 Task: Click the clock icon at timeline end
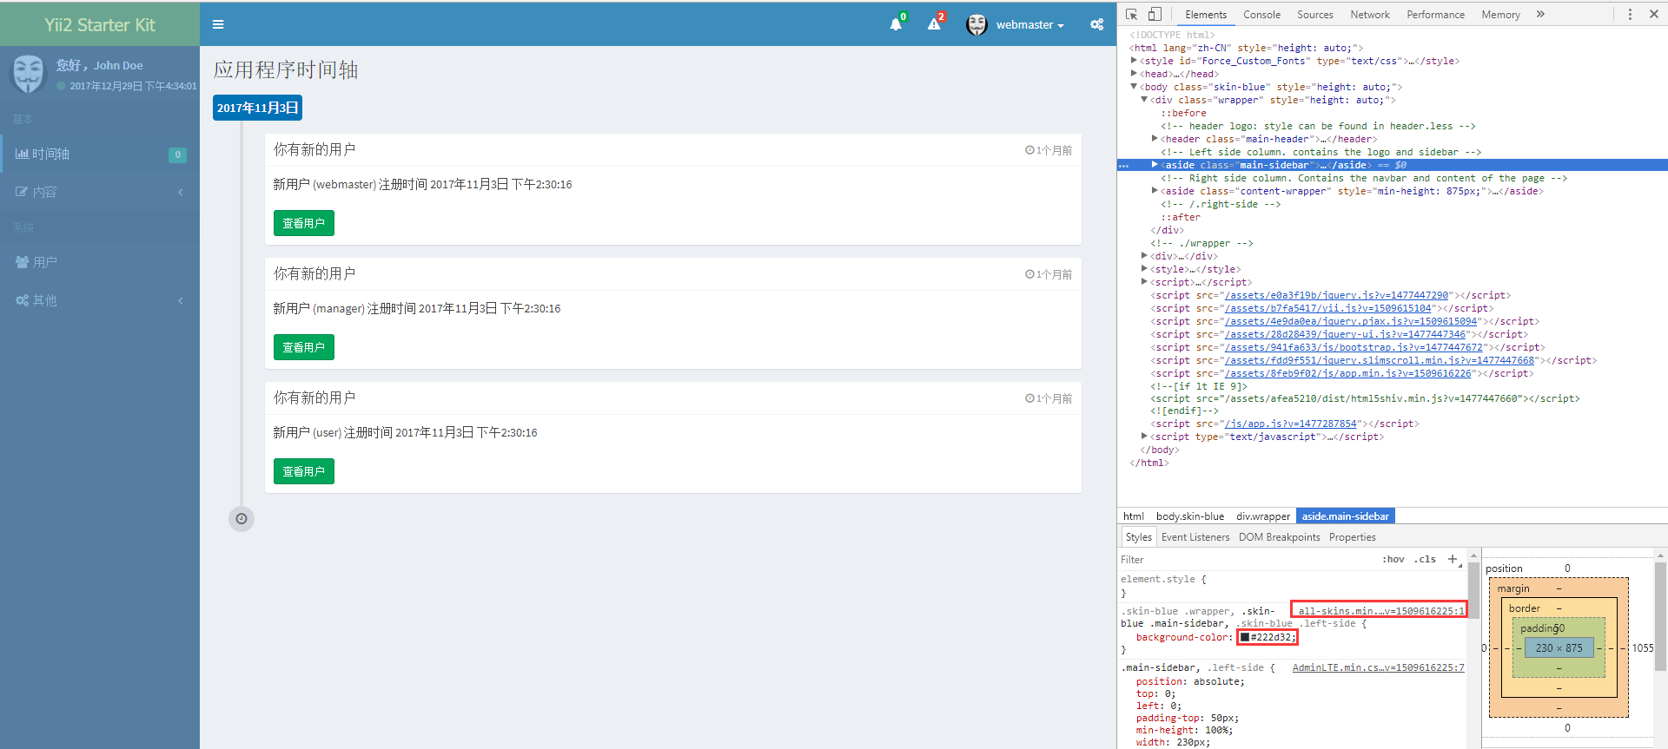pos(242,519)
